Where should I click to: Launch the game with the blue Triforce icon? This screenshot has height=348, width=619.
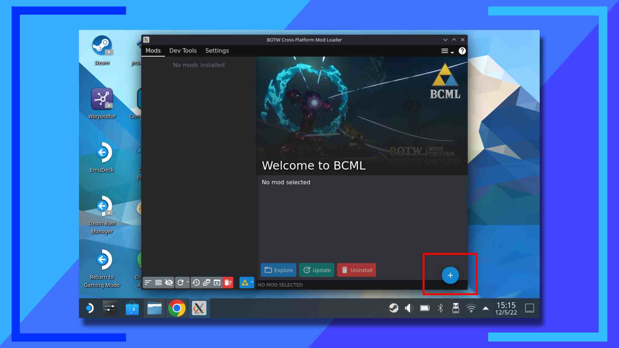coord(245,283)
